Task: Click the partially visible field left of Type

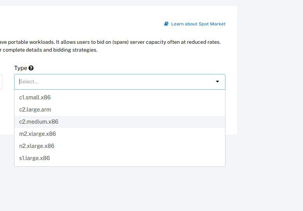Action: 1,82
